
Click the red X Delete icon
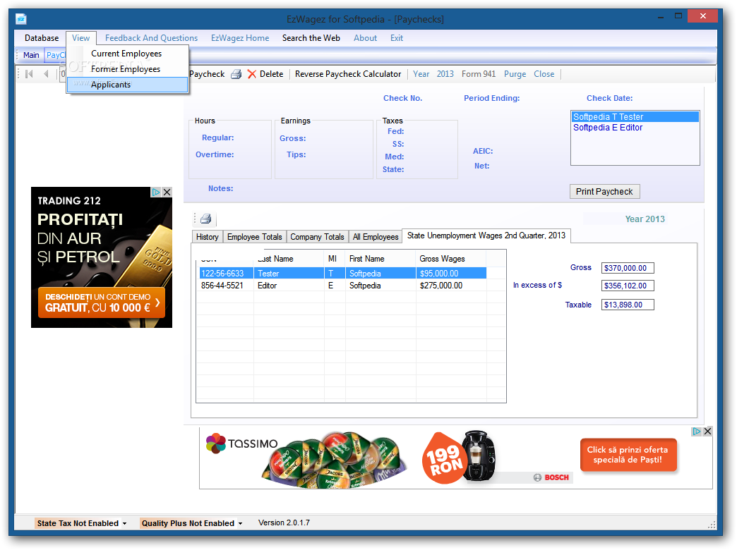point(252,74)
